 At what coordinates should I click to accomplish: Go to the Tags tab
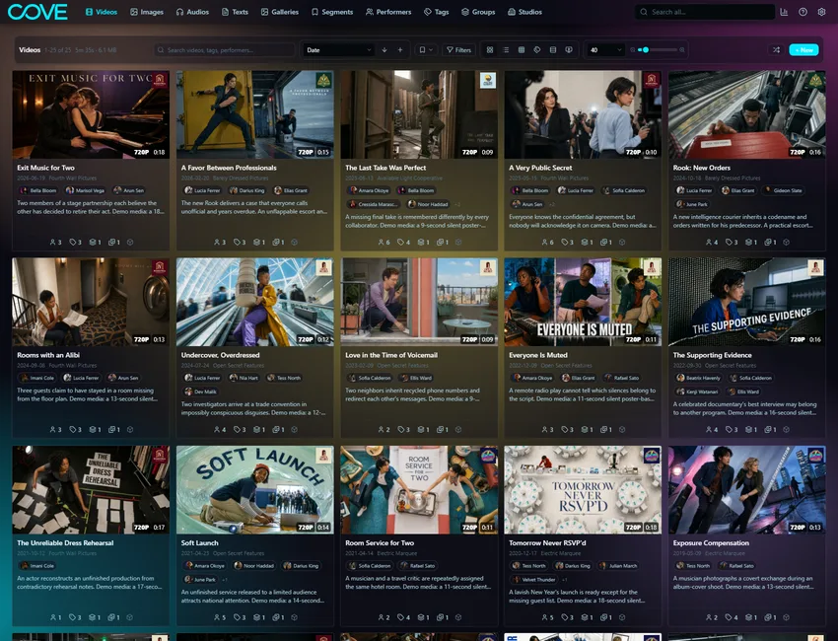[x=436, y=12]
